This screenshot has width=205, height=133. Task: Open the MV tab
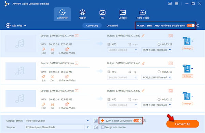coord(102,14)
